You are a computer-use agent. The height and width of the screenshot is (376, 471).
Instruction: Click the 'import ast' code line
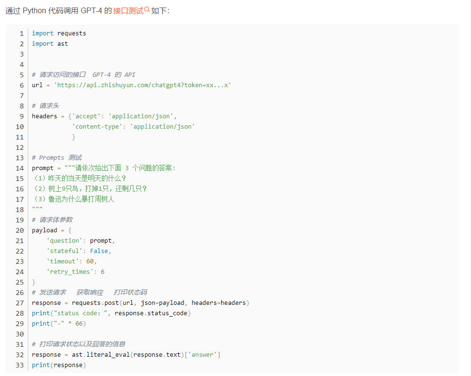[50, 44]
